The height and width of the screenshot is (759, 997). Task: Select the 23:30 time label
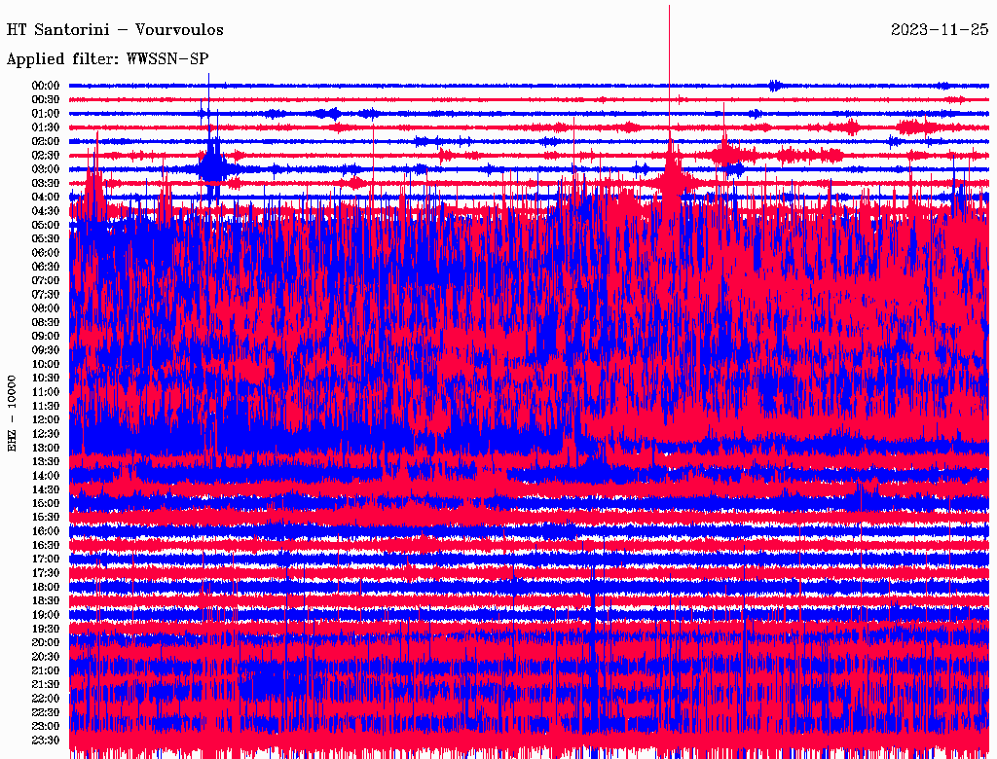pyautogui.click(x=46, y=740)
